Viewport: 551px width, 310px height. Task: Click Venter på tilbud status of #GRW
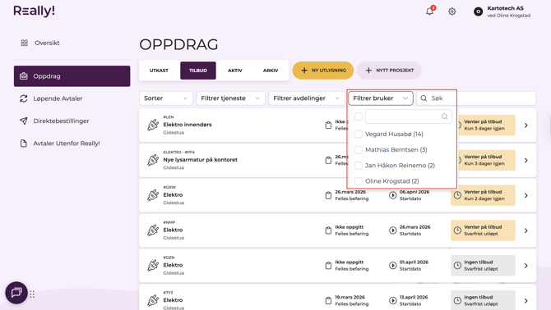point(483,195)
